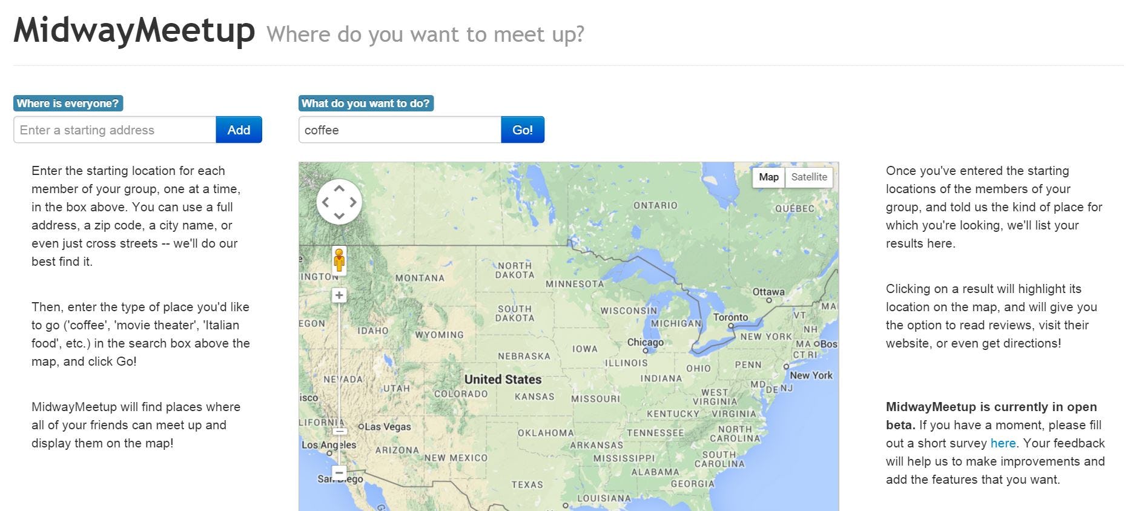1130x511 pixels.
Task: Pan the map west using the left arrow
Action: click(326, 201)
